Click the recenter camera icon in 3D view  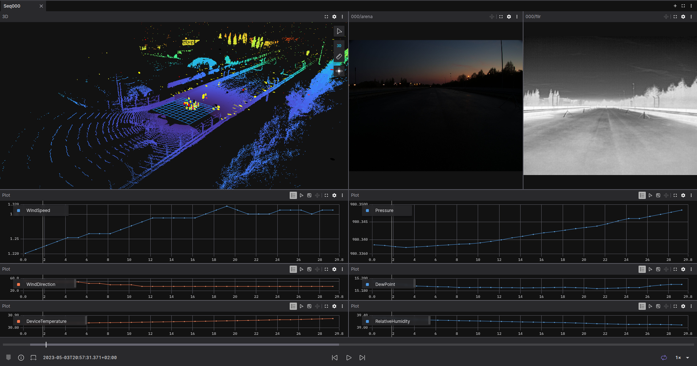339,71
